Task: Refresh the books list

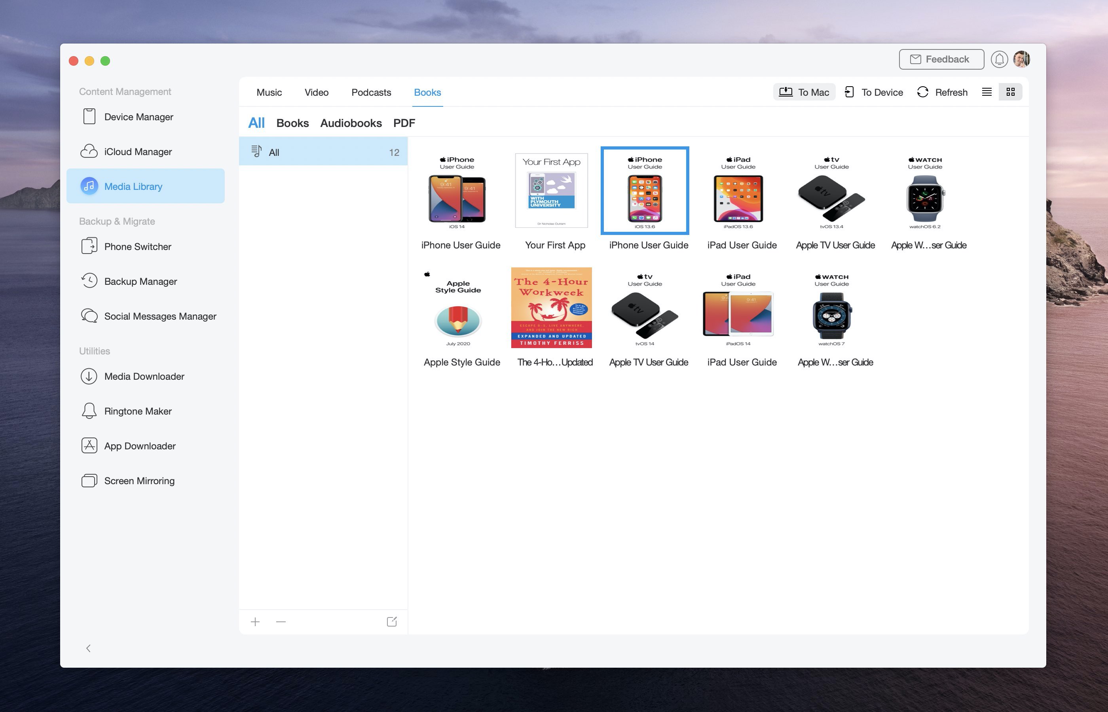Action: (942, 92)
